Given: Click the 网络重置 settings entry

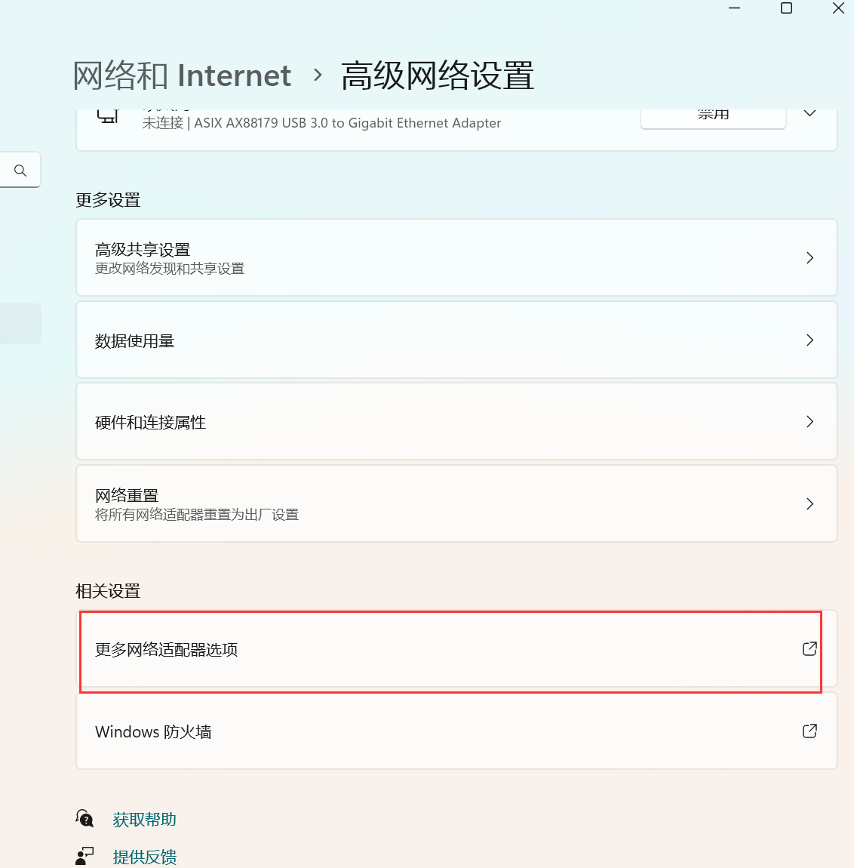Looking at the screenshot, I should click(456, 503).
